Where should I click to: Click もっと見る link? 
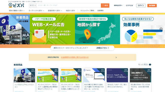tap(143, 65)
